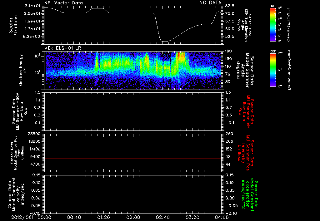The width and height of the screenshot is (320, 221).
Task: Click the "1.9e+01" sector tick value
Action: click(32, 21)
